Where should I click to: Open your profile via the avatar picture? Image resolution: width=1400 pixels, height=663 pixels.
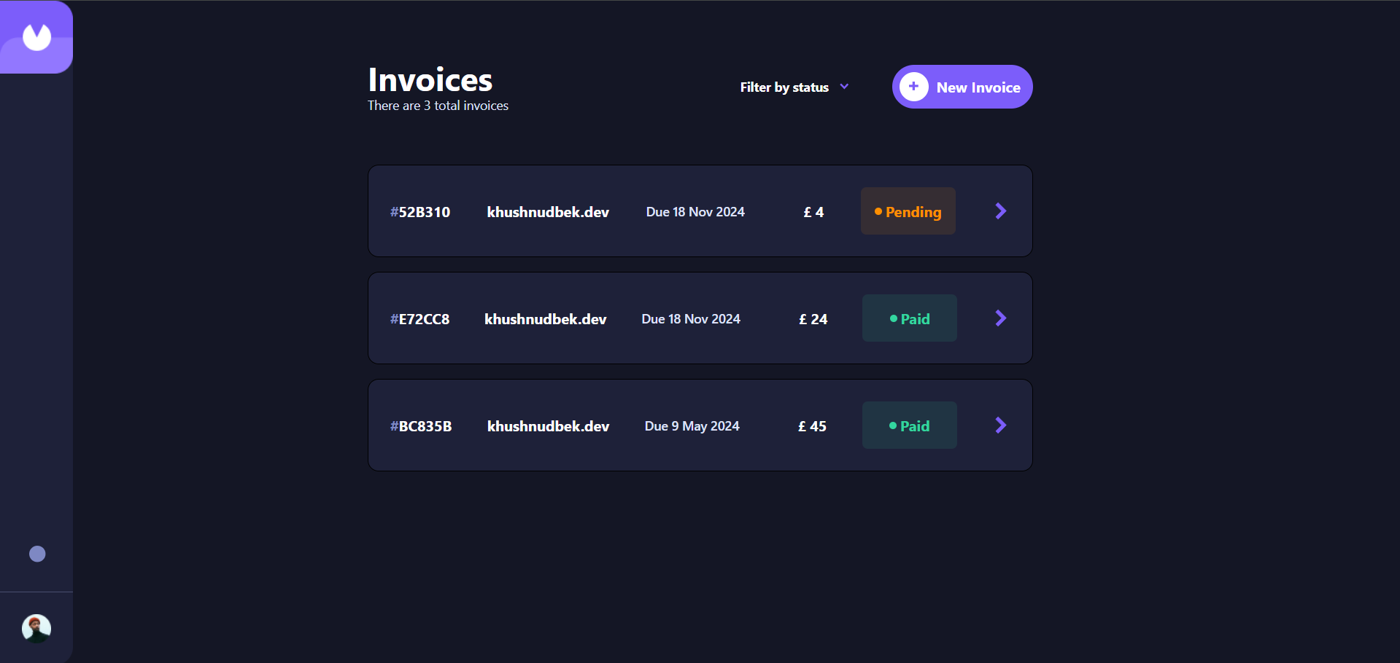36,628
